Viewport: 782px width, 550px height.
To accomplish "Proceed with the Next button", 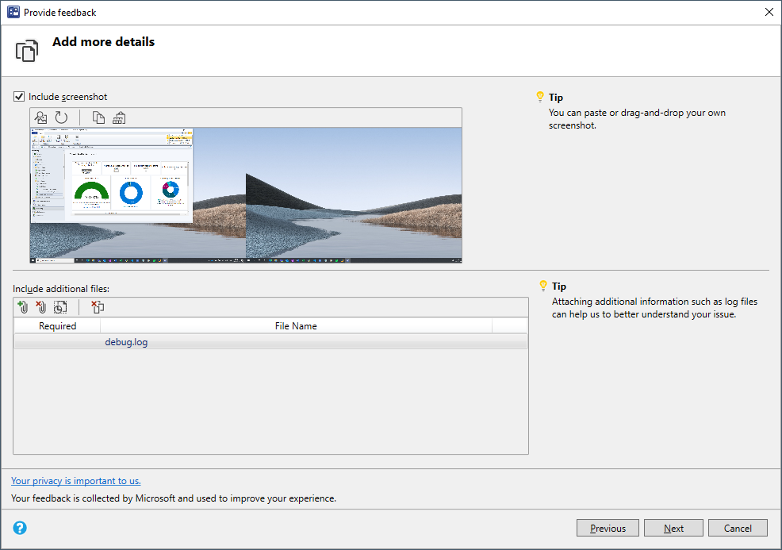I will [673, 528].
